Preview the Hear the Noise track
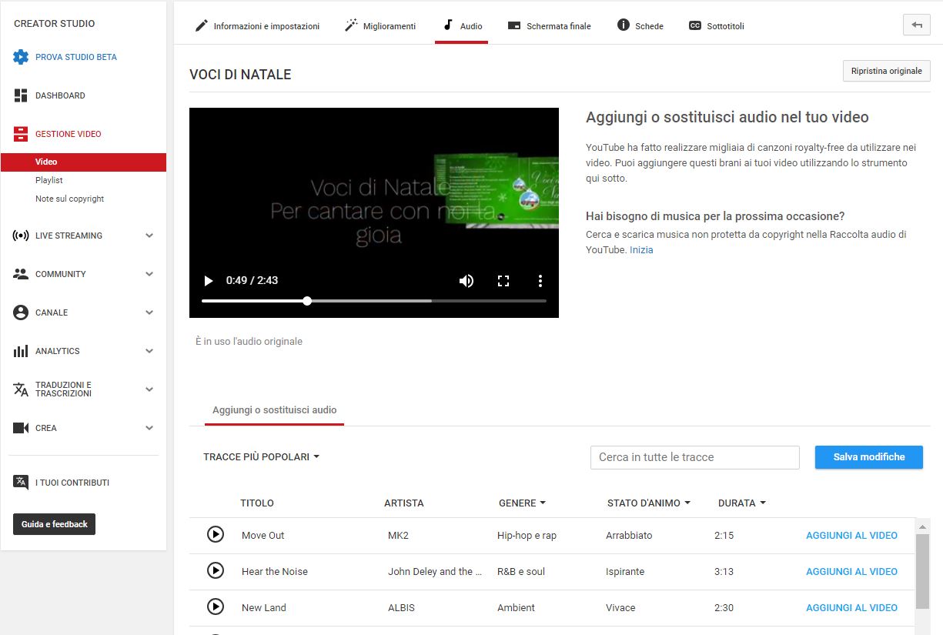943x635 pixels. tap(216, 571)
